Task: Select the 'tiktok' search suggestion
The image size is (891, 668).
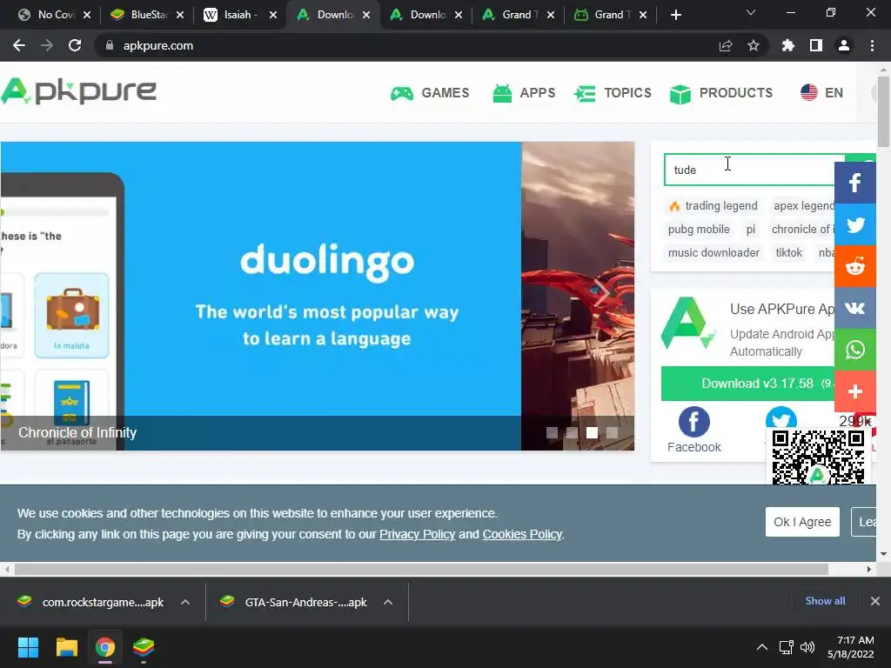Action: 788,252
